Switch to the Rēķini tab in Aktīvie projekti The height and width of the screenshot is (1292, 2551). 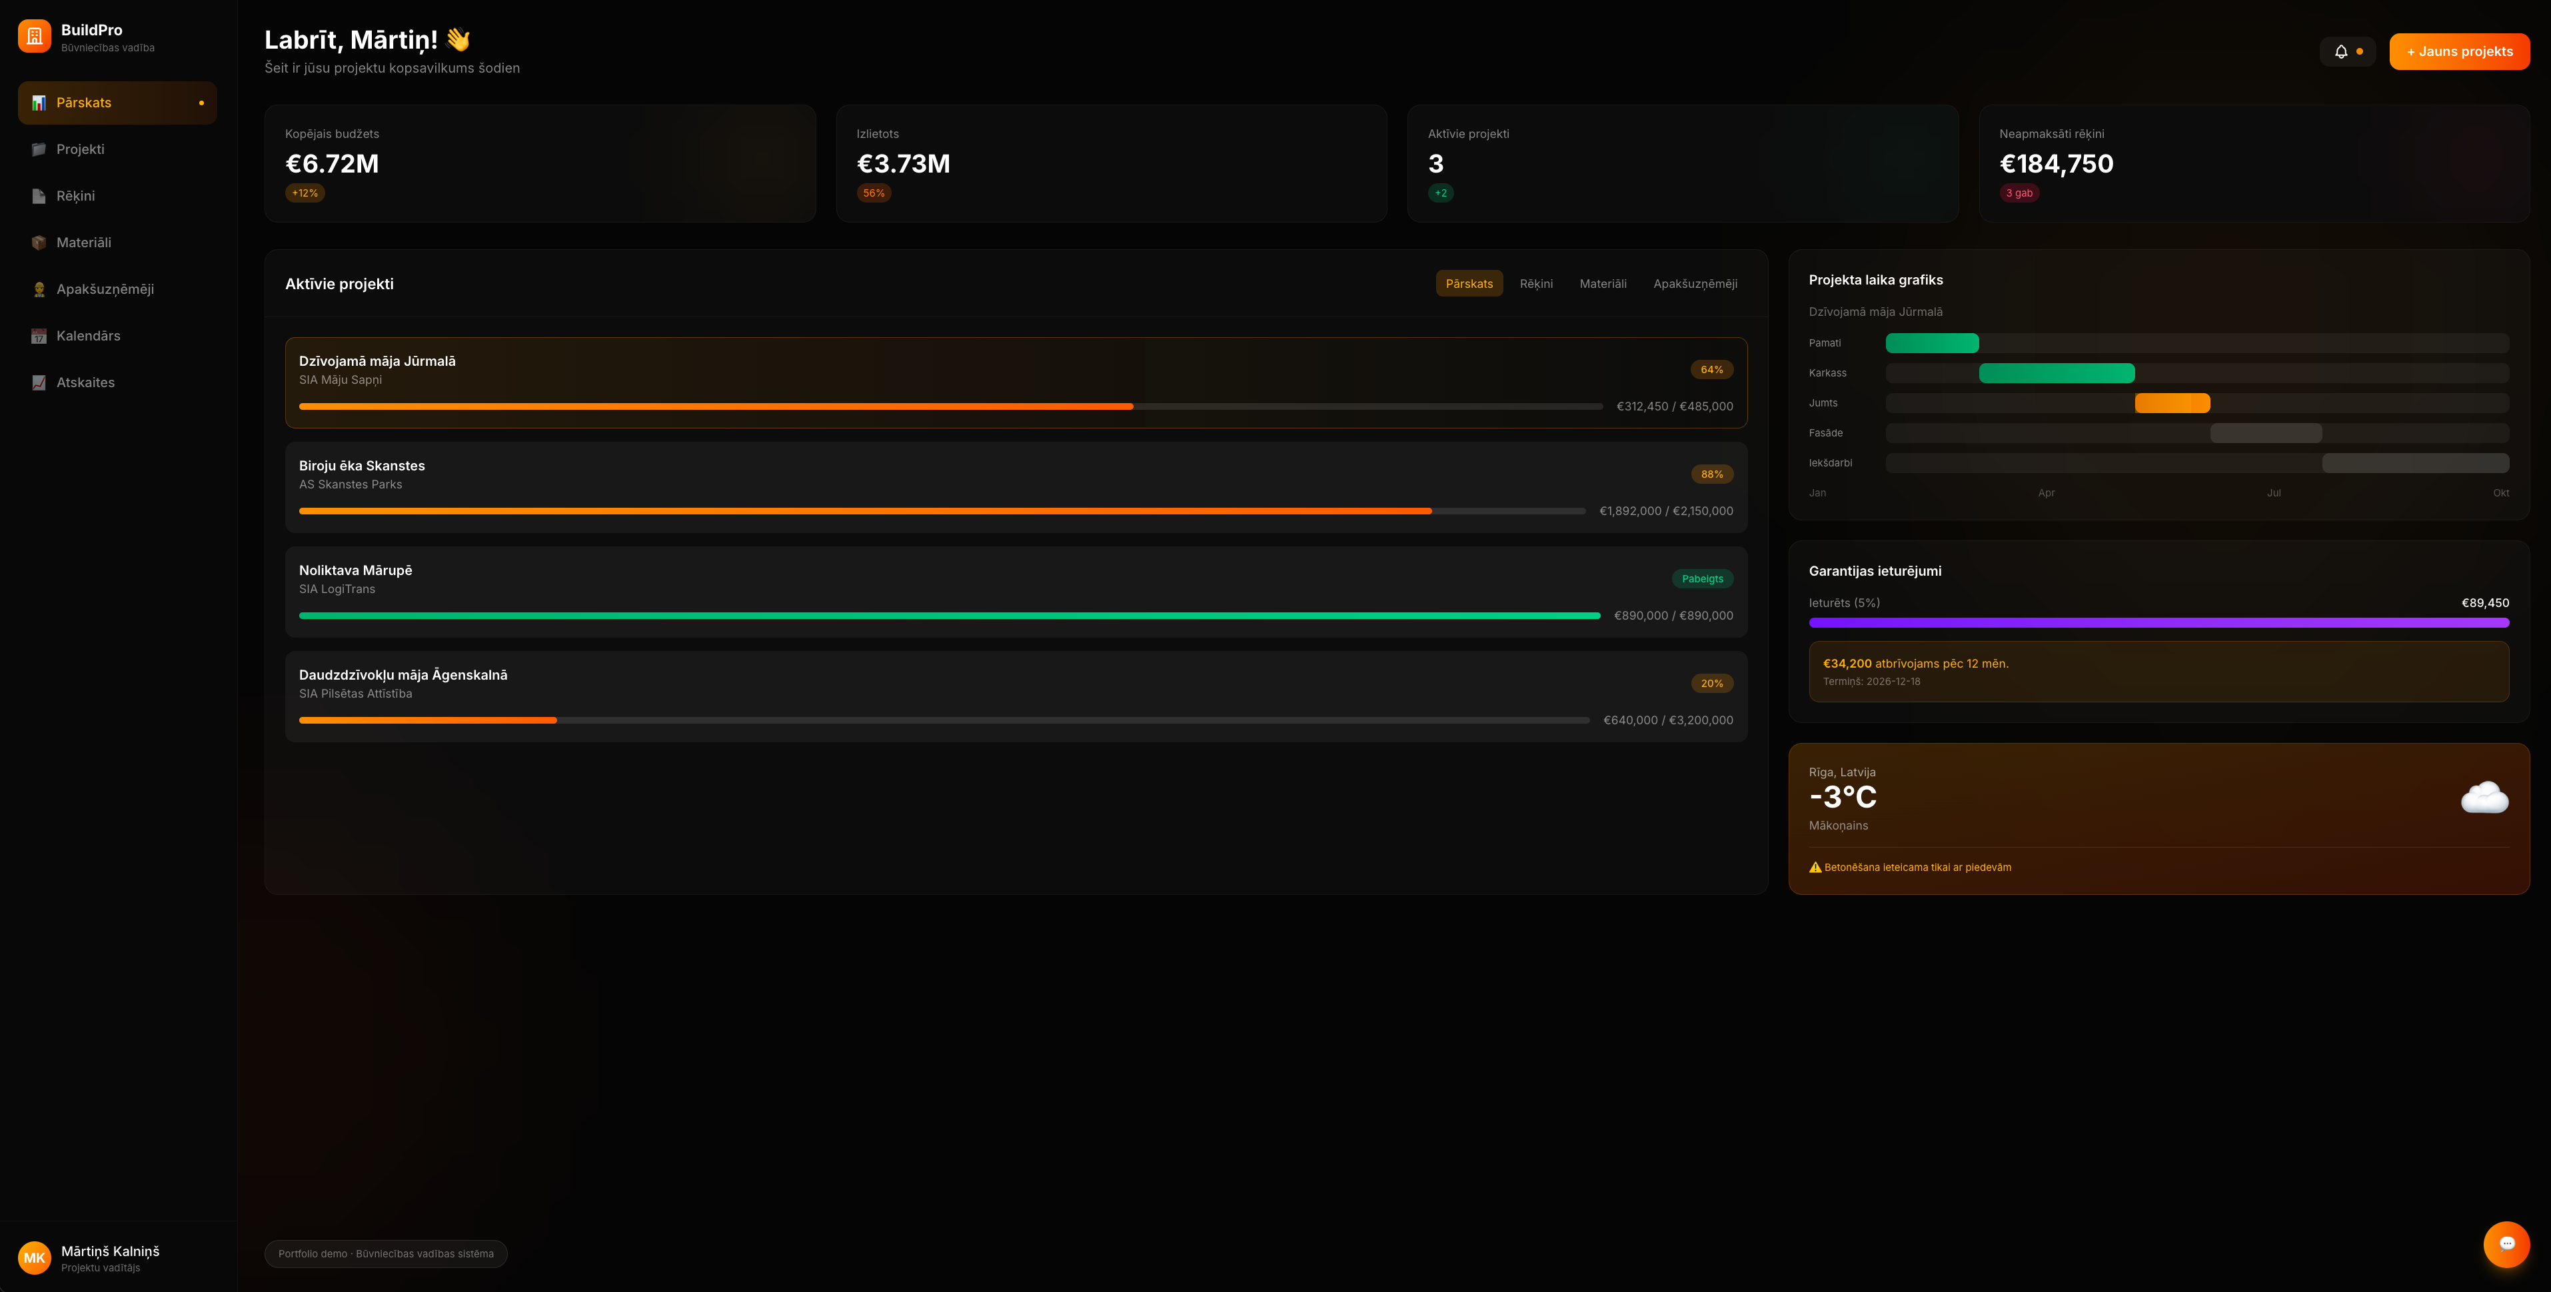tap(1536, 284)
